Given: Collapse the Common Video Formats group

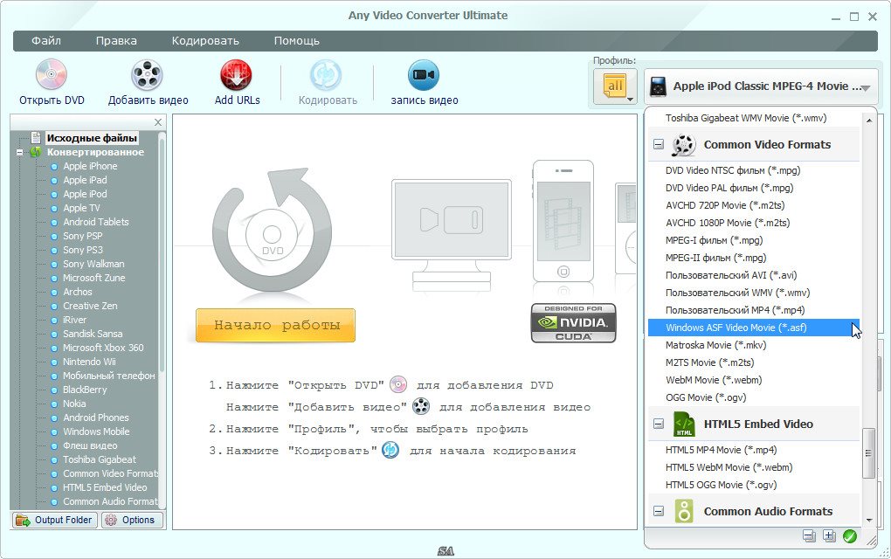Looking at the screenshot, I should [x=658, y=144].
